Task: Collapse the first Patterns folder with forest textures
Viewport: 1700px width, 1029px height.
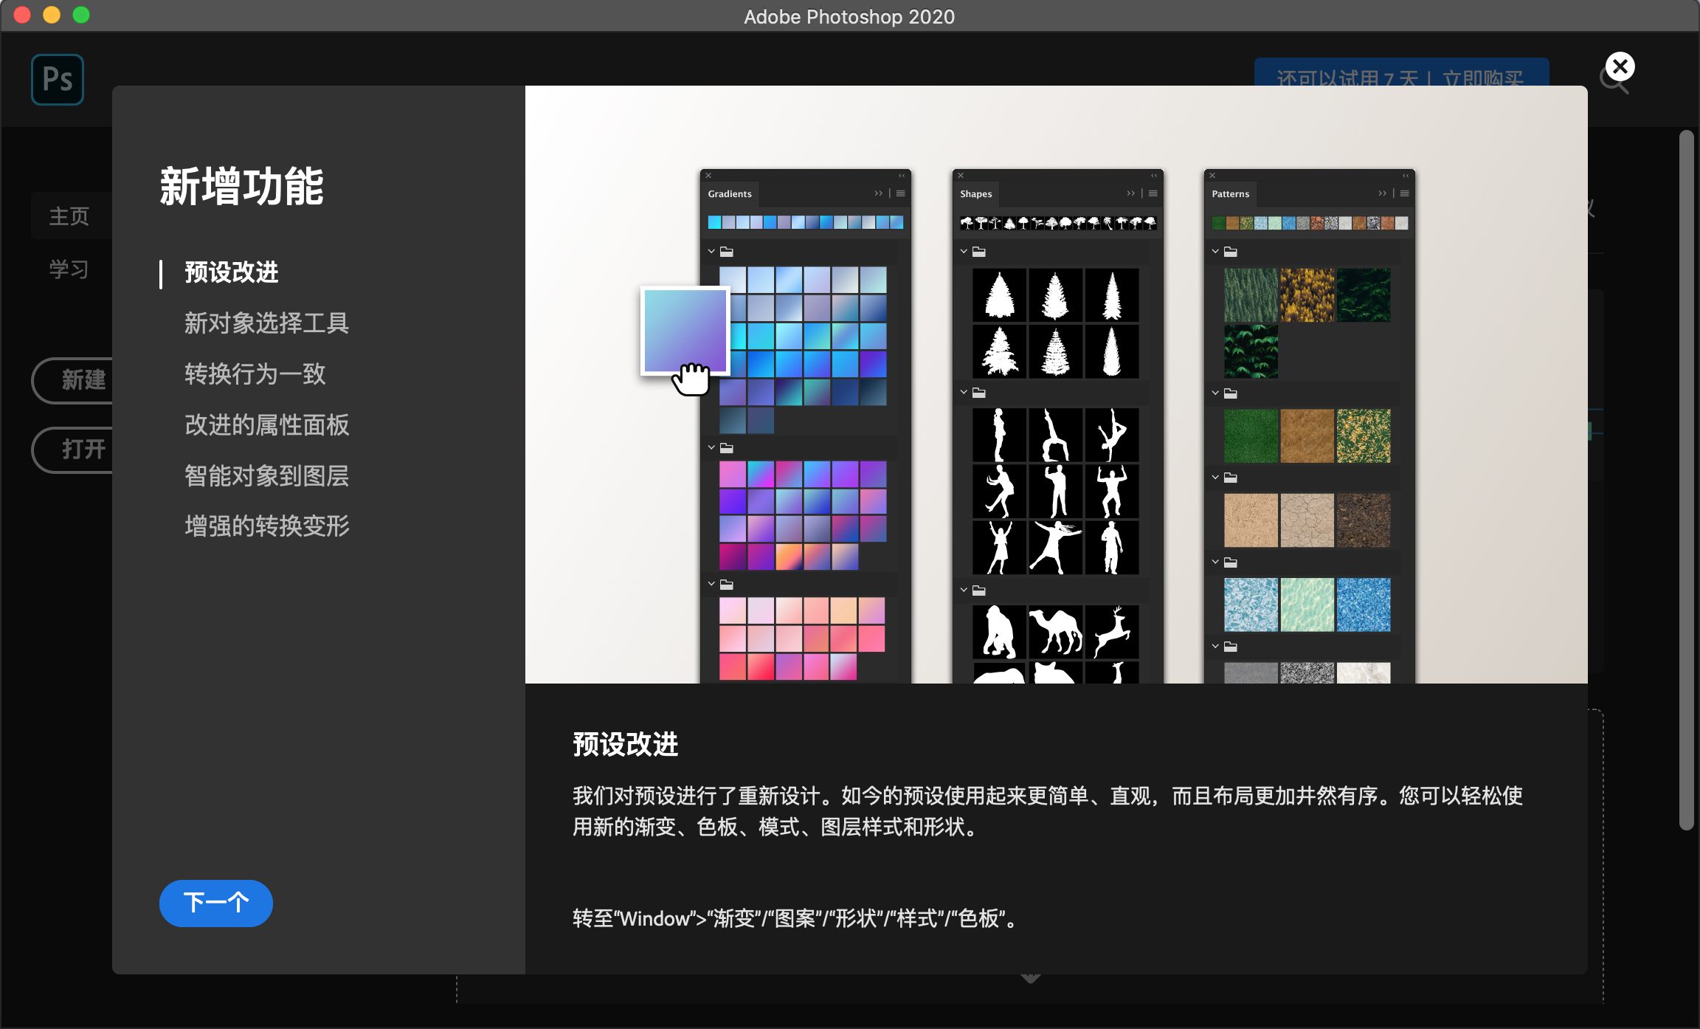Action: (x=1215, y=252)
